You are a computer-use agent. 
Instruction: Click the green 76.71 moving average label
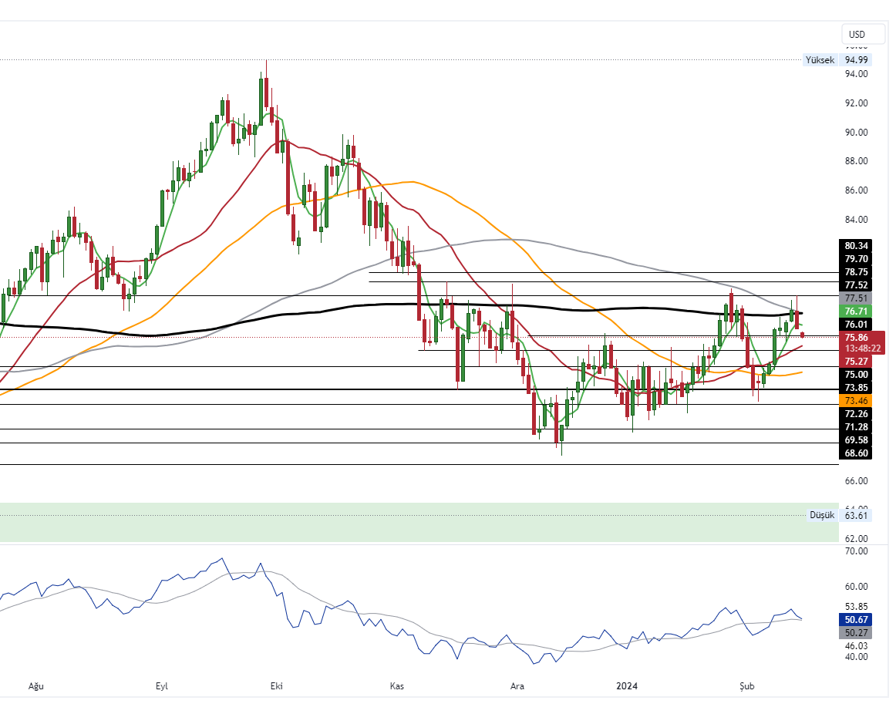(x=857, y=311)
